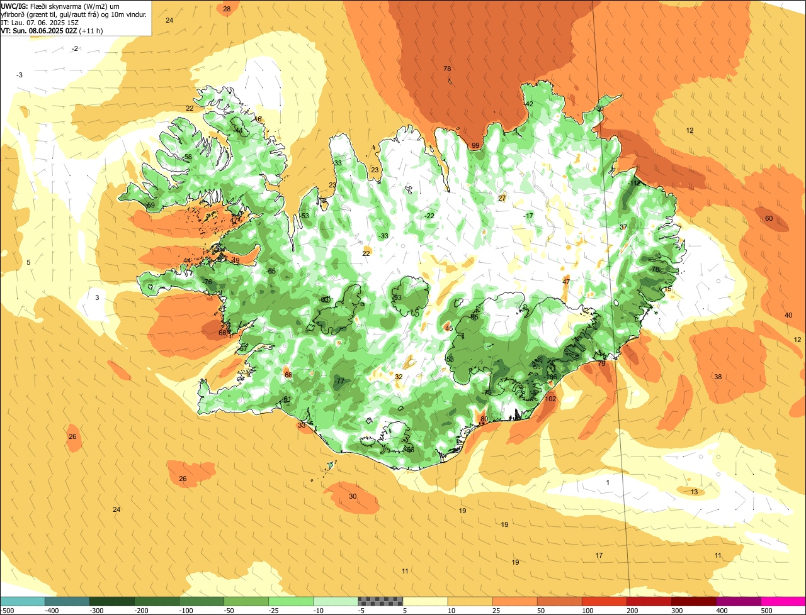
Task: Click the value 17 in the southern ocean
Action: (599, 556)
